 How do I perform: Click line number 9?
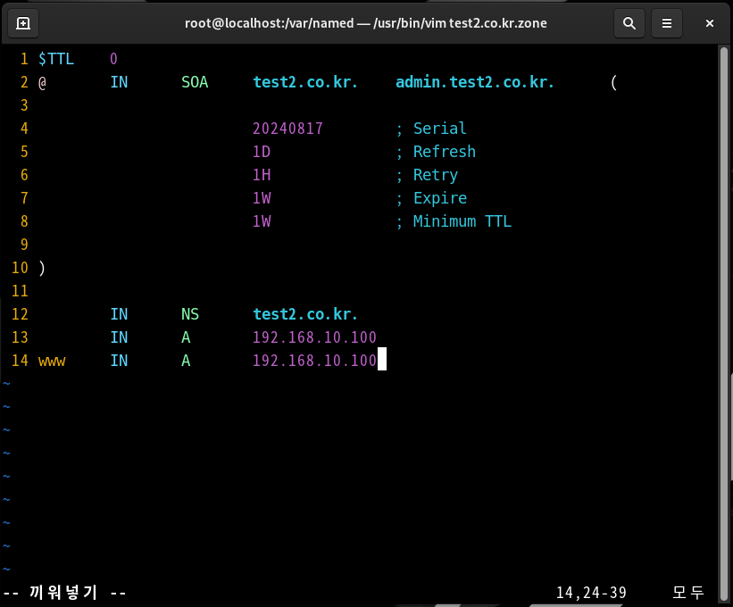click(24, 245)
